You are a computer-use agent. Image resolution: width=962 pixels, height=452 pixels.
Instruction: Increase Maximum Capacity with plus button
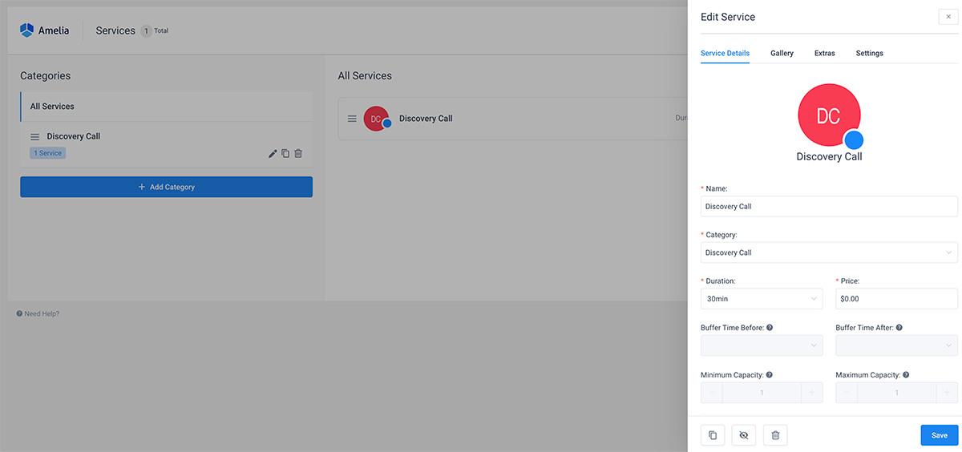point(947,393)
